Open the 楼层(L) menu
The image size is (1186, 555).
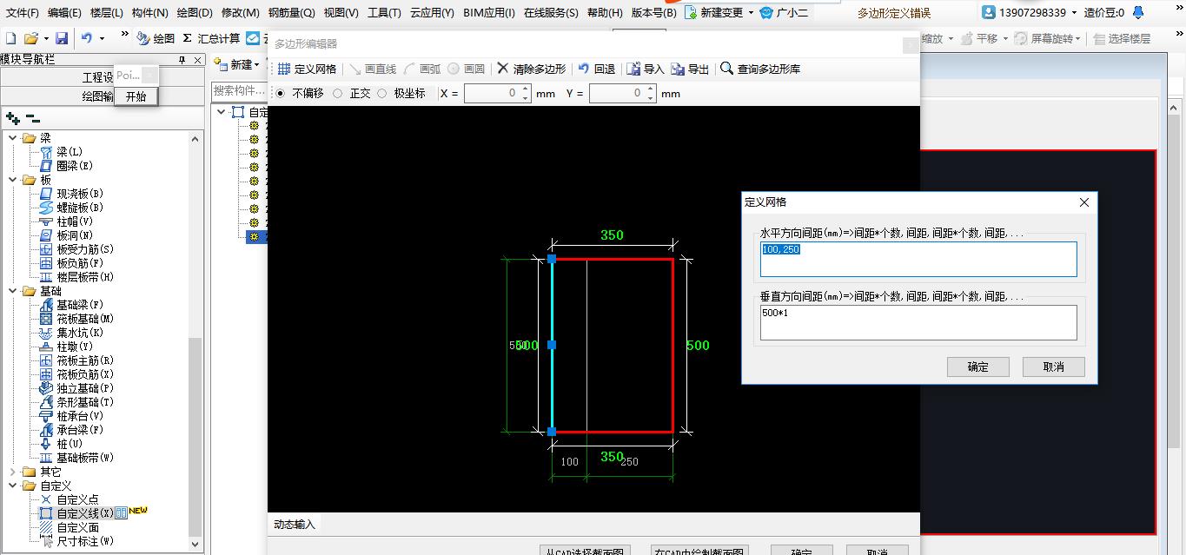pos(107,13)
